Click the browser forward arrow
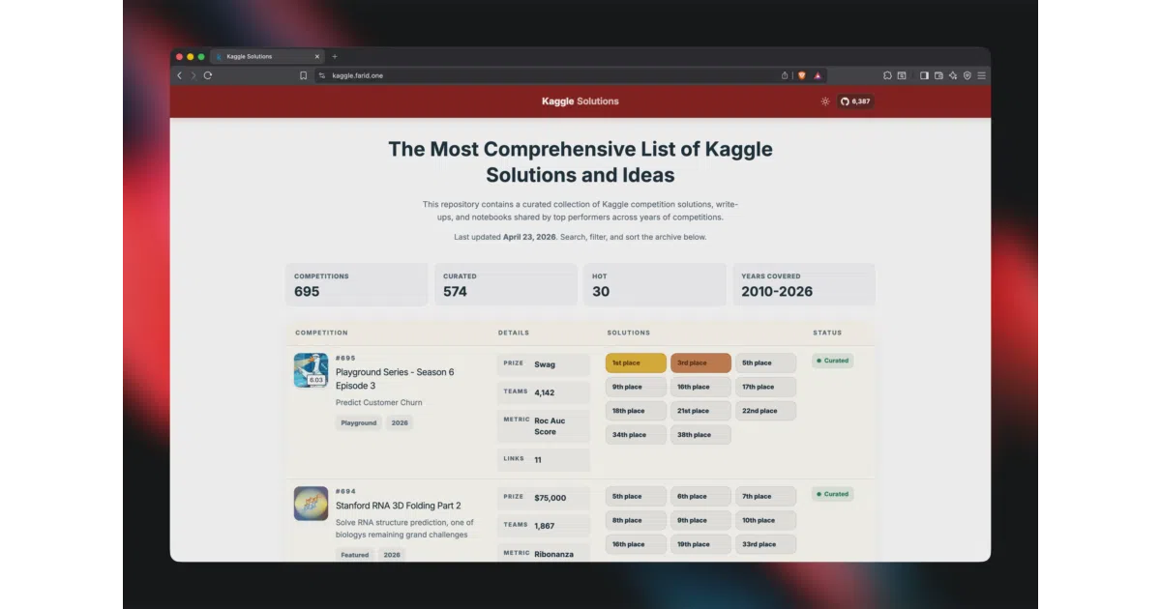 coord(193,75)
